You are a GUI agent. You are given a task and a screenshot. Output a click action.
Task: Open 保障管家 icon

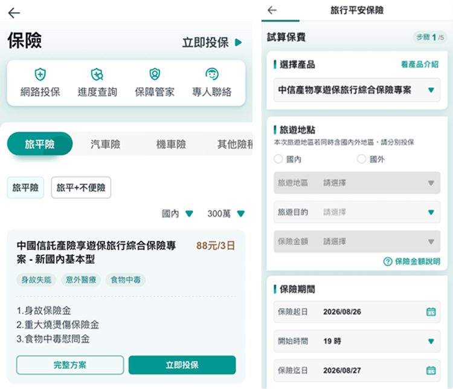(155, 74)
